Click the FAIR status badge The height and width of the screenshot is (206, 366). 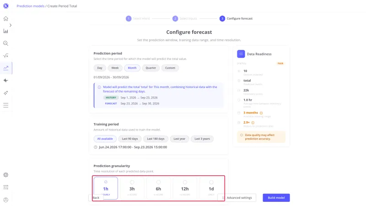click(280, 64)
